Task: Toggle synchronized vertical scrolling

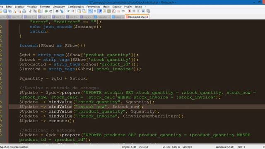Action: [79, 11]
